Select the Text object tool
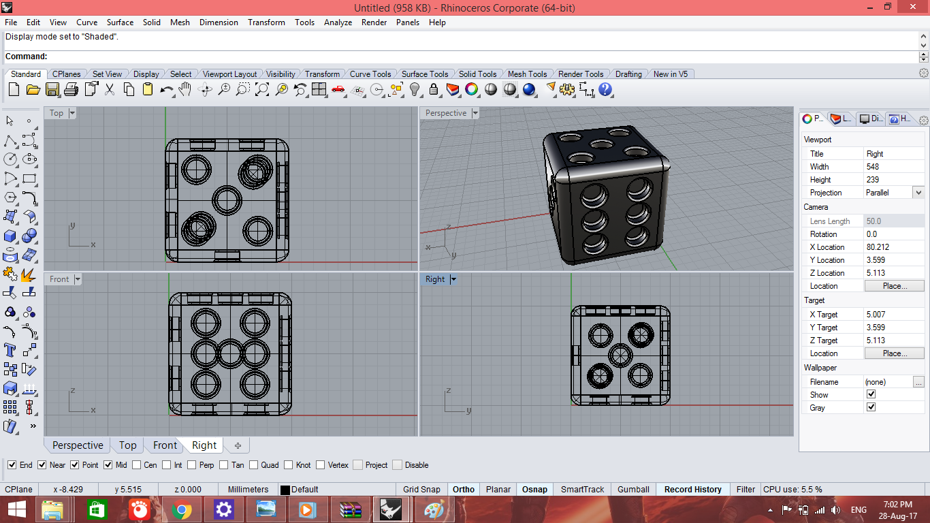This screenshot has width=930, height=523. click(10, 350)
